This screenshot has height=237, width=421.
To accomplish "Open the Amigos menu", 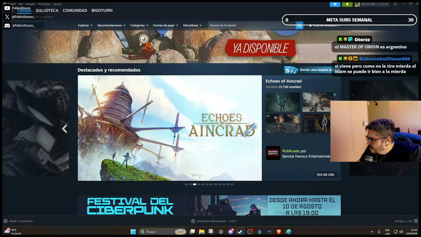I will point(31,4).
